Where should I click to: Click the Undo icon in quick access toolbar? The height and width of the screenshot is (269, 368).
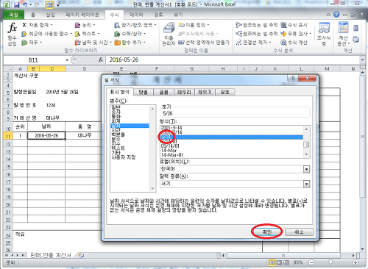[25, 4]
